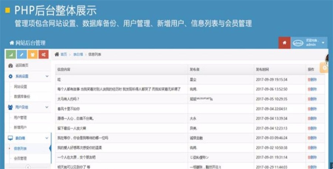Delete the message posted 2017-09-04 22:04:51
The width and height of the screenshot is (333, 169).
[312, 109]
